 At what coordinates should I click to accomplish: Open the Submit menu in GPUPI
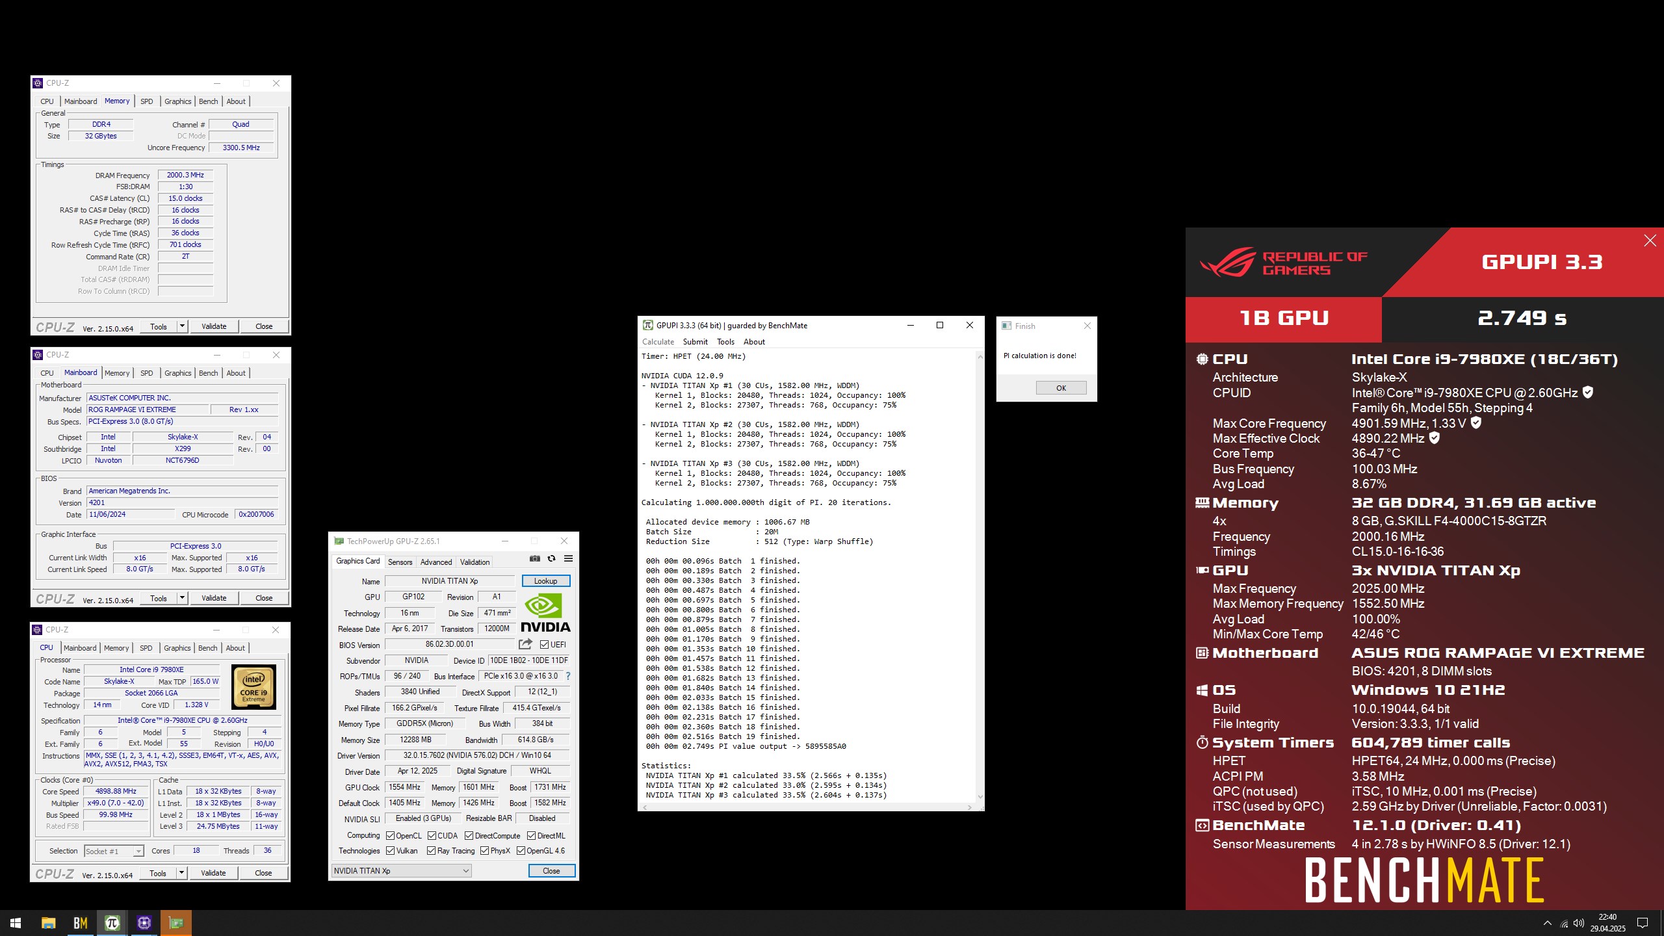(695, 342)
